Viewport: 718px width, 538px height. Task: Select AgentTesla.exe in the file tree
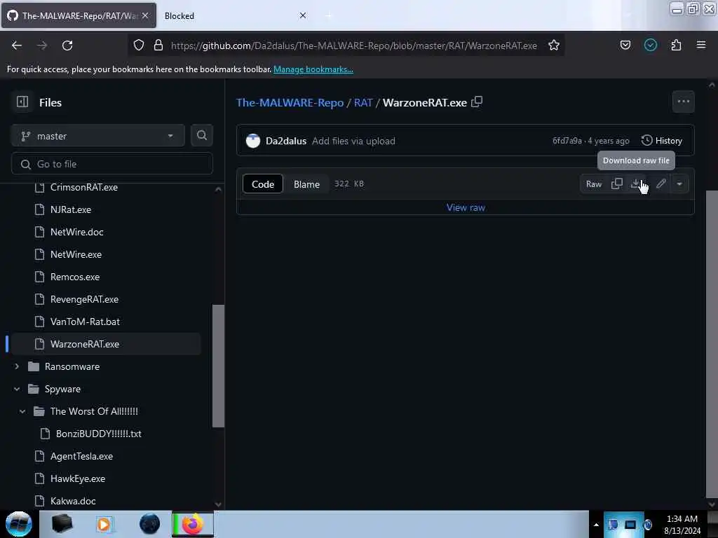[81, 456]
